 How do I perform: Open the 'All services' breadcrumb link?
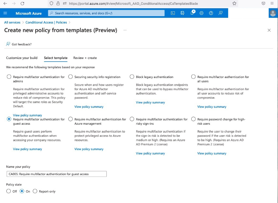pos(12,23)
